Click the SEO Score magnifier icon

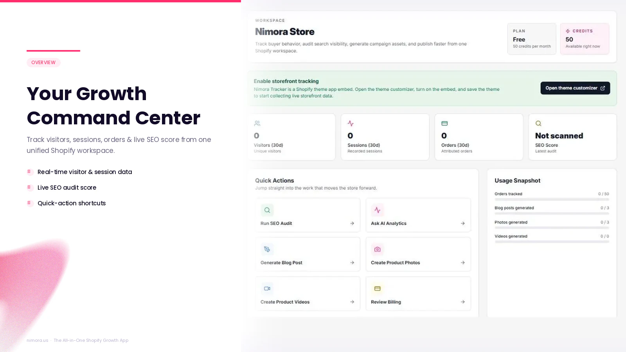point(538,124)
